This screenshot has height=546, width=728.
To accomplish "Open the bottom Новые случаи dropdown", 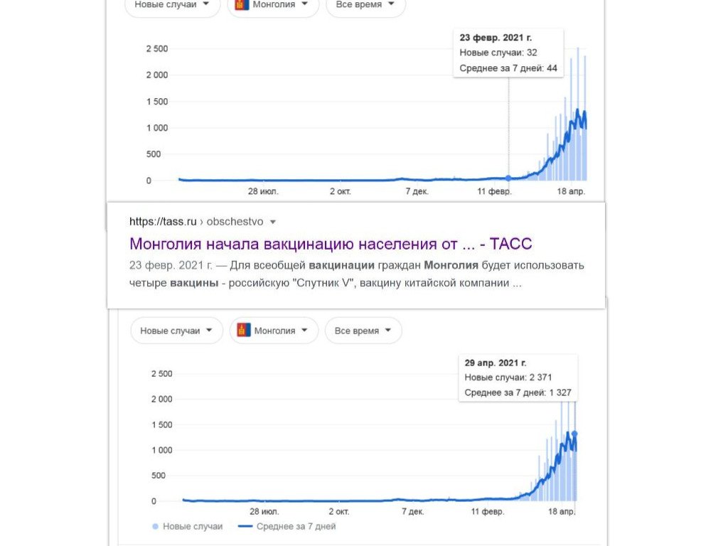I will [176, 331].
